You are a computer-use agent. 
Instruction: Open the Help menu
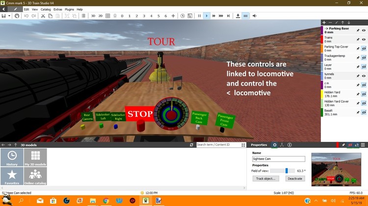(79, 9)
